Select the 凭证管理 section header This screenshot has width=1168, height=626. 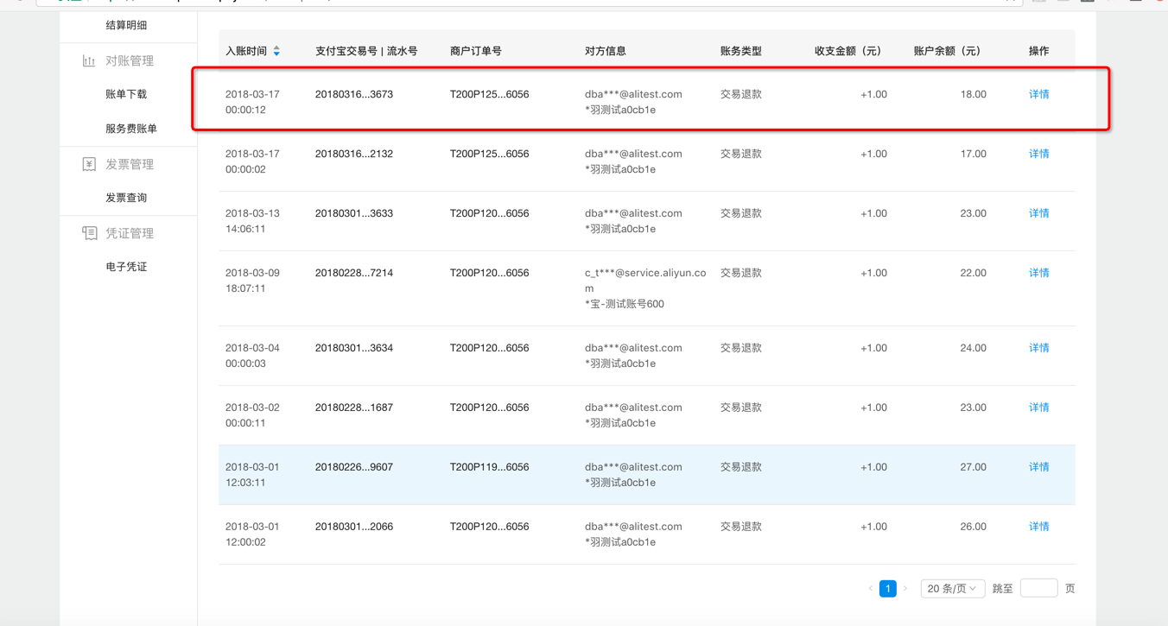tap(130, 233)
